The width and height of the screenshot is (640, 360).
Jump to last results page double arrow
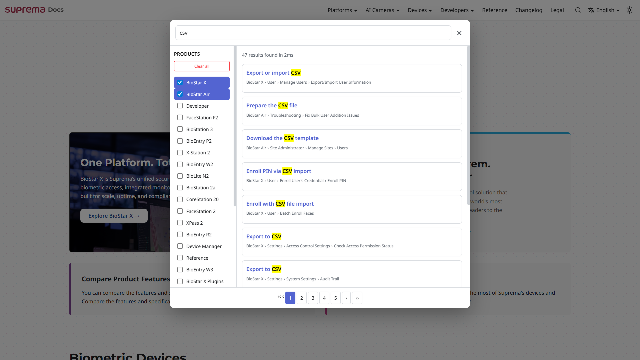click(357, 298)
